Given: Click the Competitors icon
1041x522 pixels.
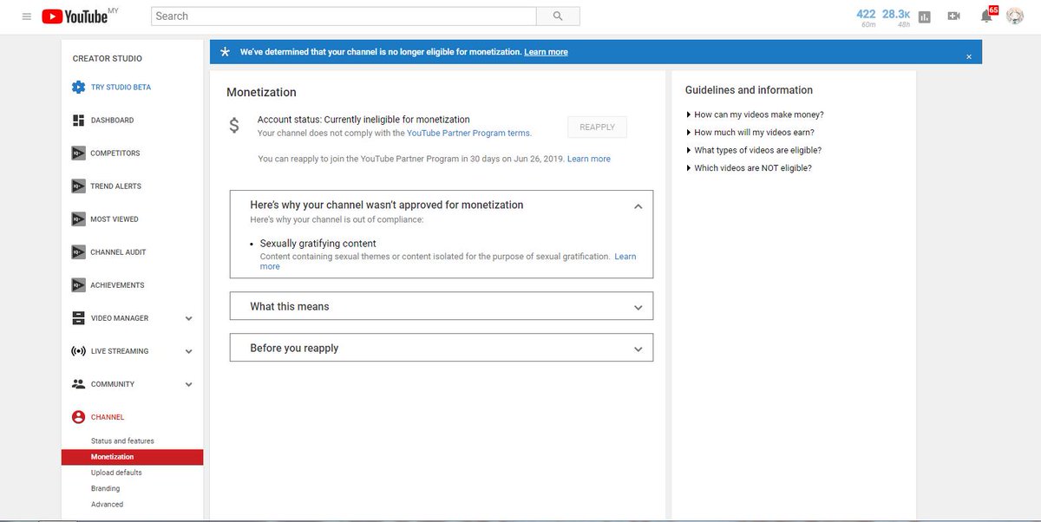Looking at the screenshot, I should tap(78, 153).
